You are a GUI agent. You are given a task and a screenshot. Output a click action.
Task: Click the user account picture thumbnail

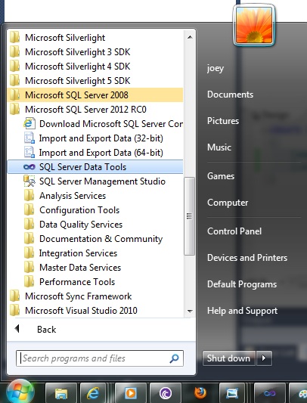pos(254,25)
